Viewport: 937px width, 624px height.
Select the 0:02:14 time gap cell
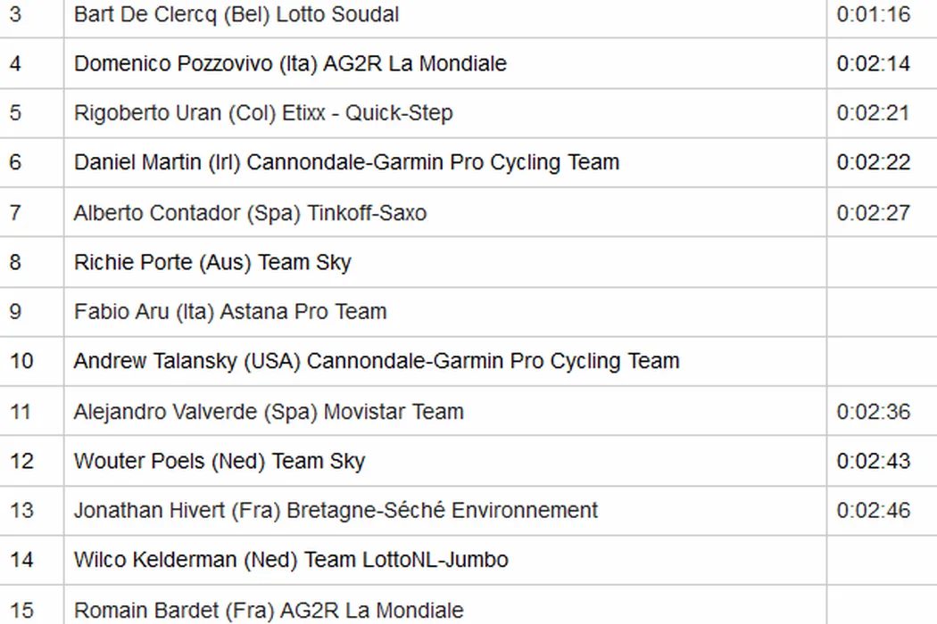point(874,64)
